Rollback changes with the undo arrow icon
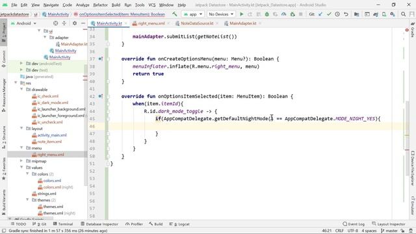The width and height of the screenshot is (416, 234). pos(346,14)
